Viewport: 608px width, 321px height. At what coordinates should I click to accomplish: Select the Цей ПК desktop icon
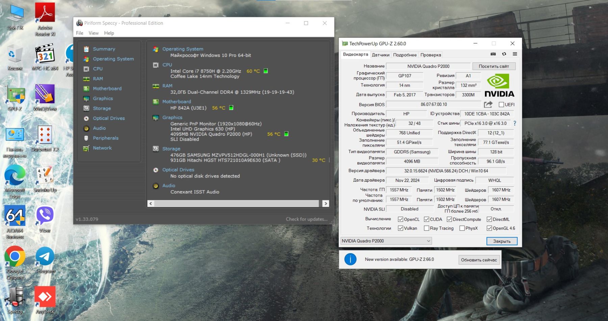(15, 17)
